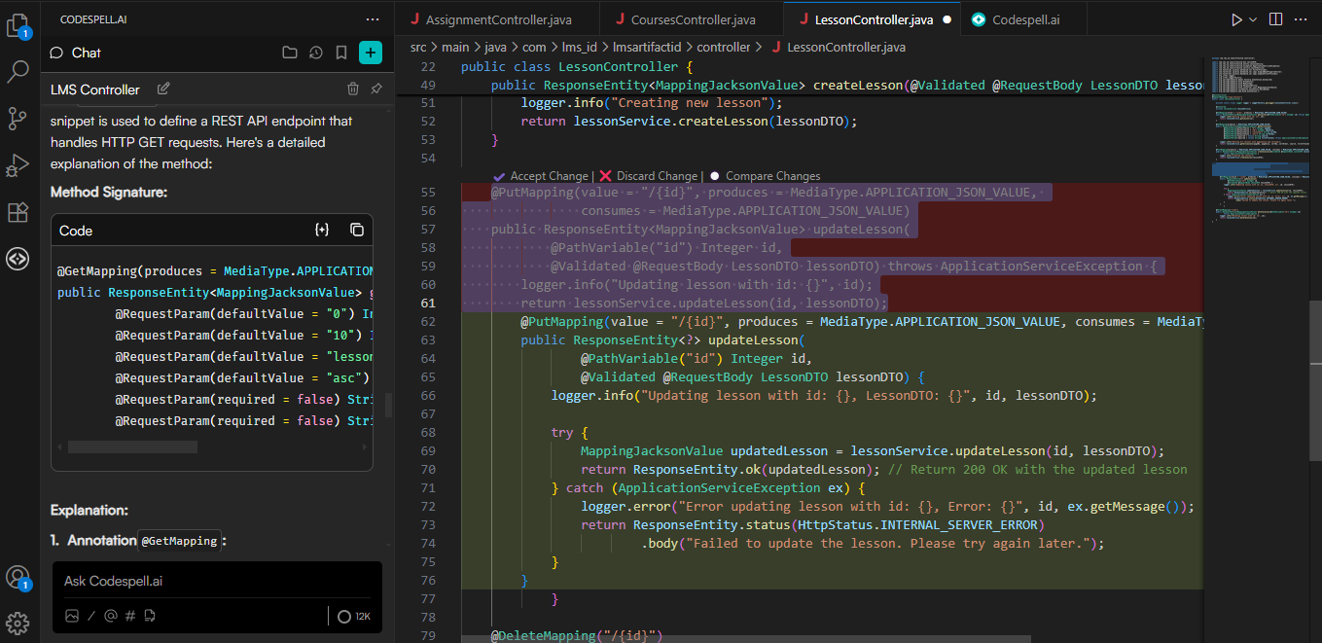
Task: Click the 'Code' label of code block
Action: tap(76, 231)
